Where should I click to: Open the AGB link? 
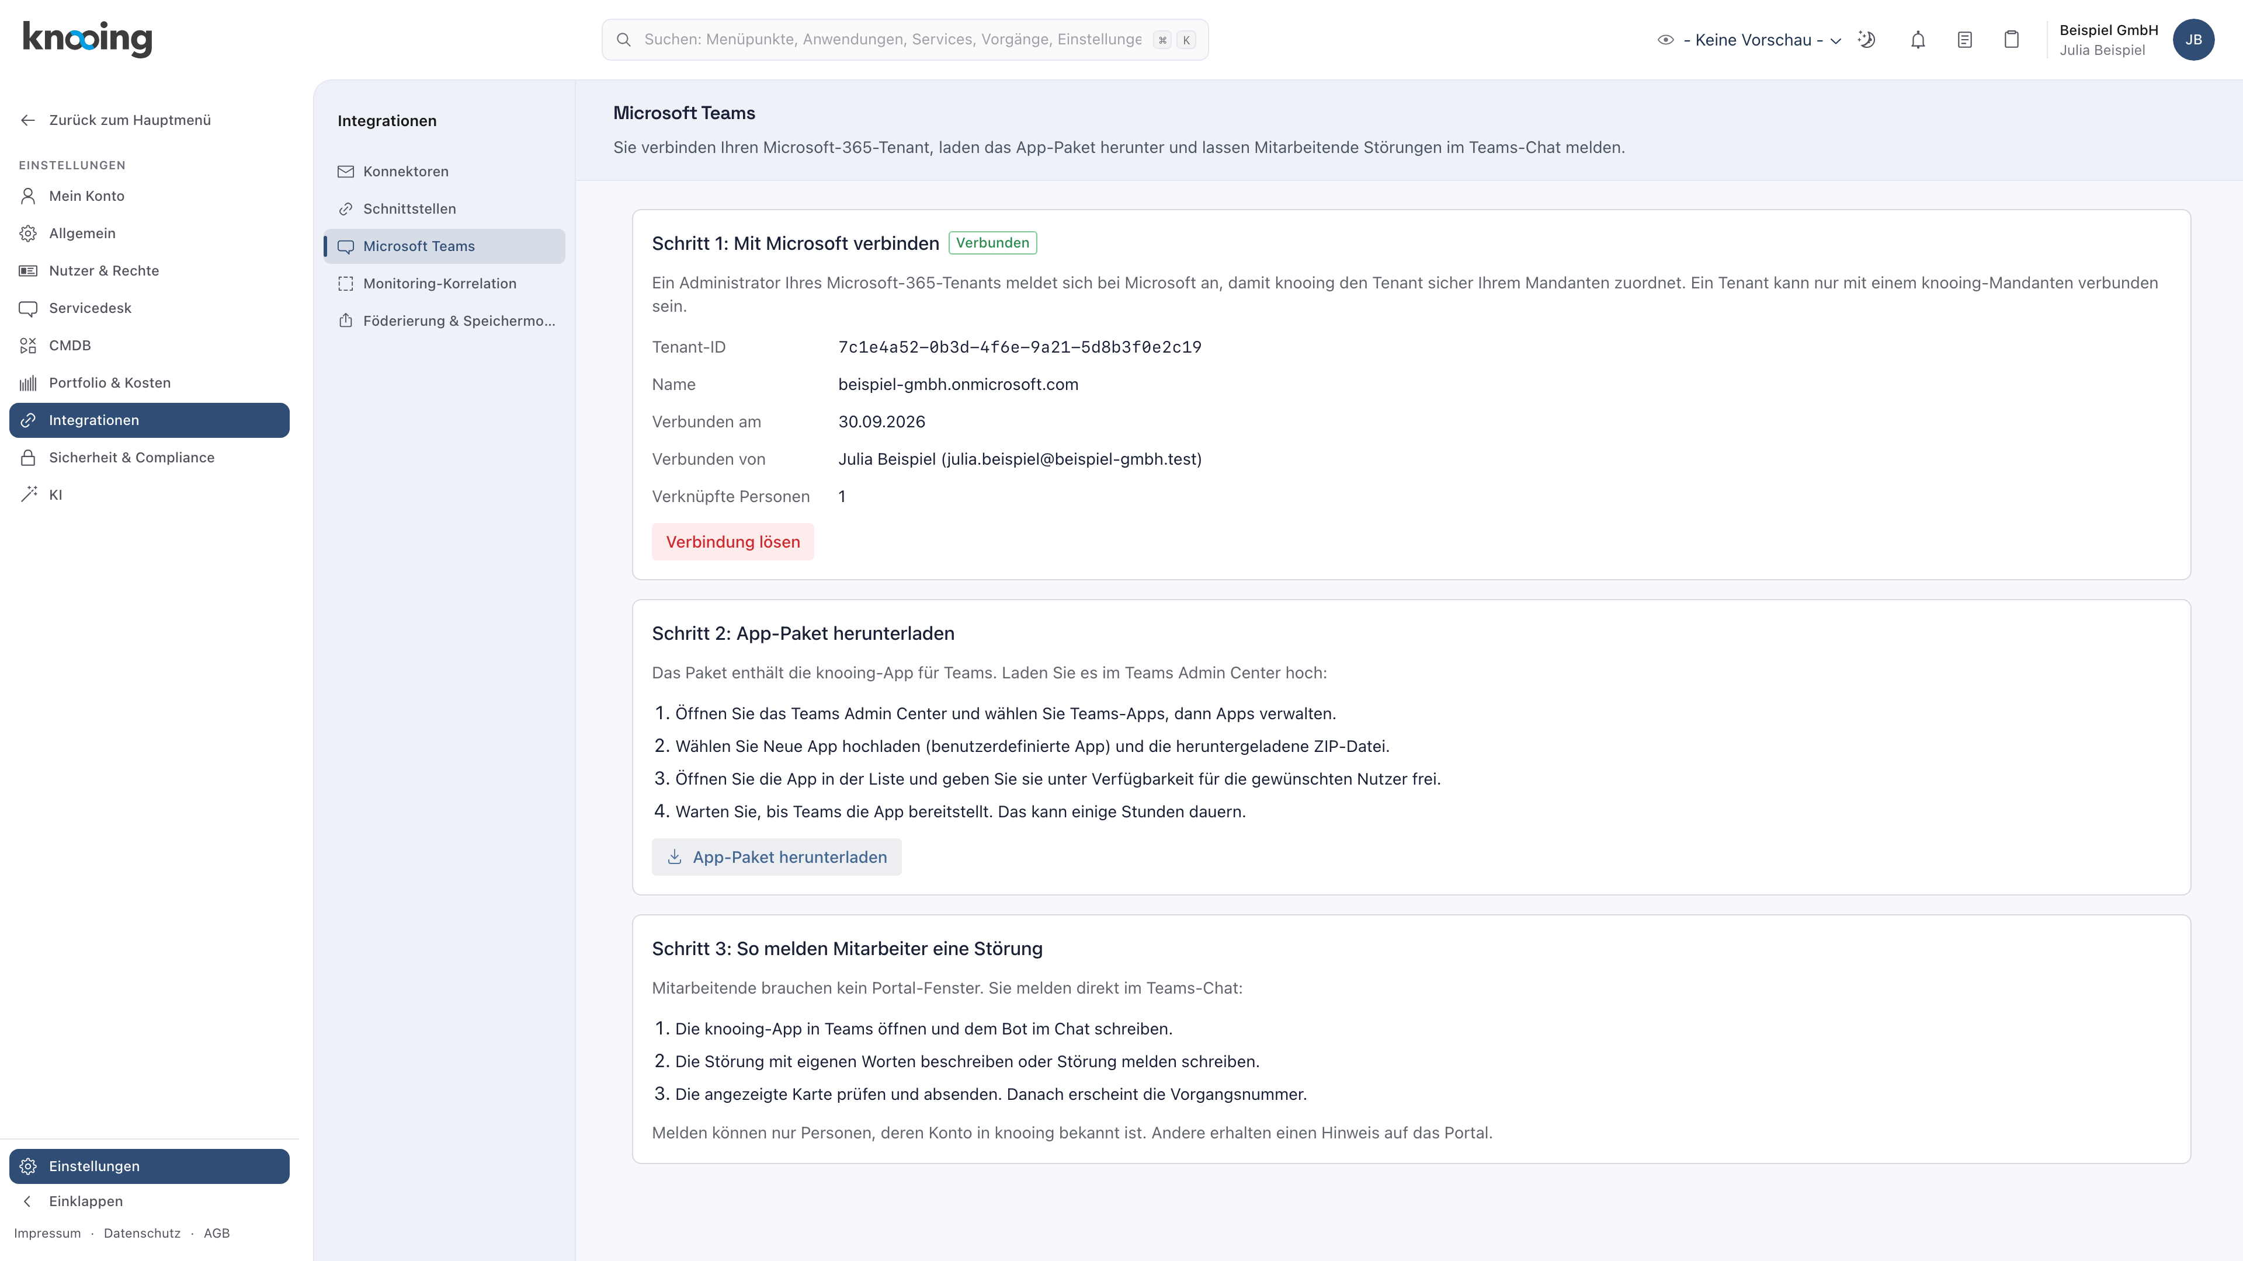pos(217,1233)
